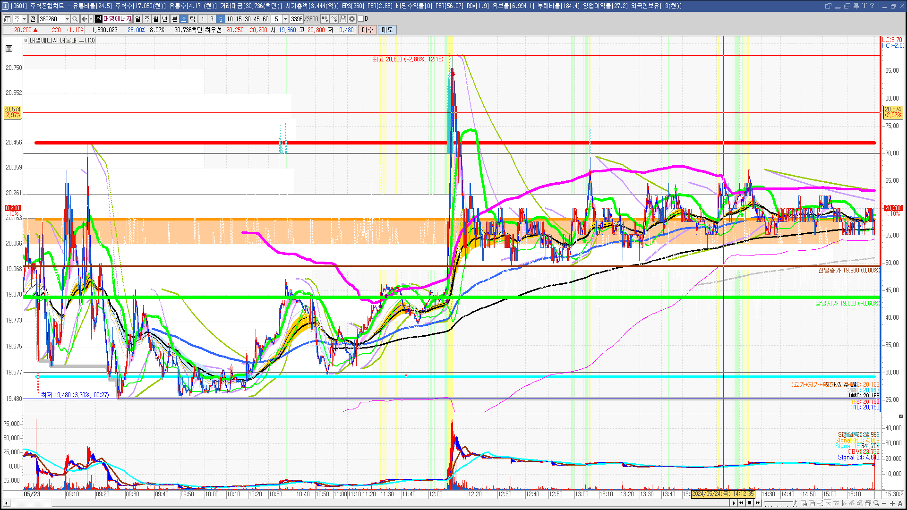Select the 초 (second) chart period toggle
The height and width of the screenshot is (510, 907).
pyautogui.click(x=184, y=19)
